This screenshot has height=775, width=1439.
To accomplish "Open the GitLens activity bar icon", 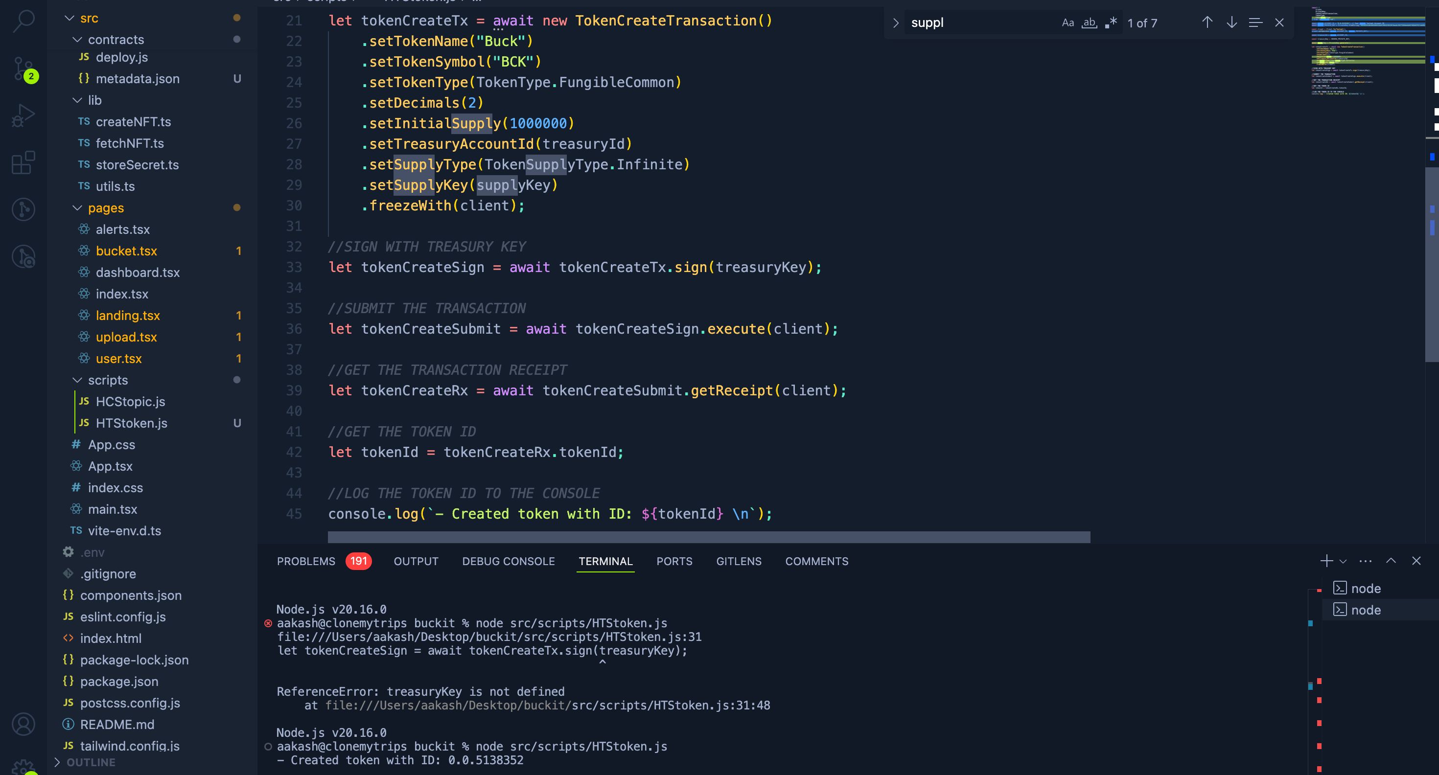I will 23,209.
